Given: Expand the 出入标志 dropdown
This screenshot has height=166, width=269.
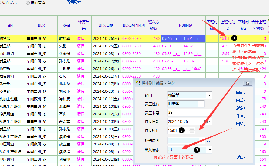Looking at the screenshot, I should point(210,150).
